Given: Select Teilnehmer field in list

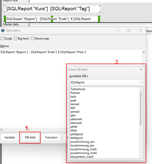Looking at the screenshot, I should [78, 89].
